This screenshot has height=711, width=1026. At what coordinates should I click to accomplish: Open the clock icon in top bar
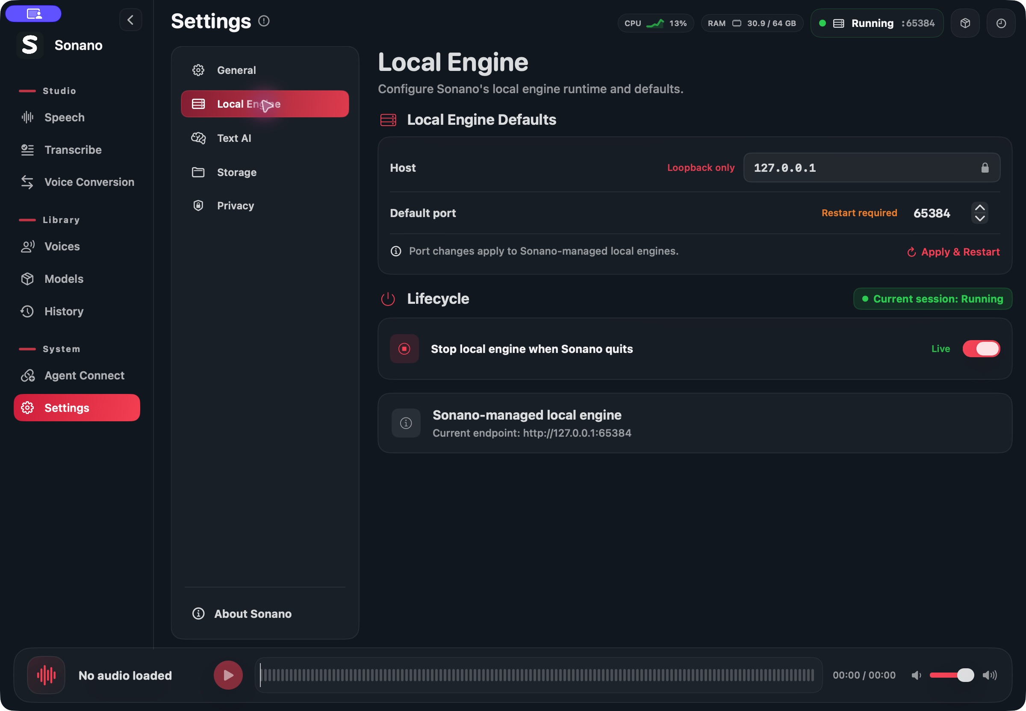(1001, 23)
